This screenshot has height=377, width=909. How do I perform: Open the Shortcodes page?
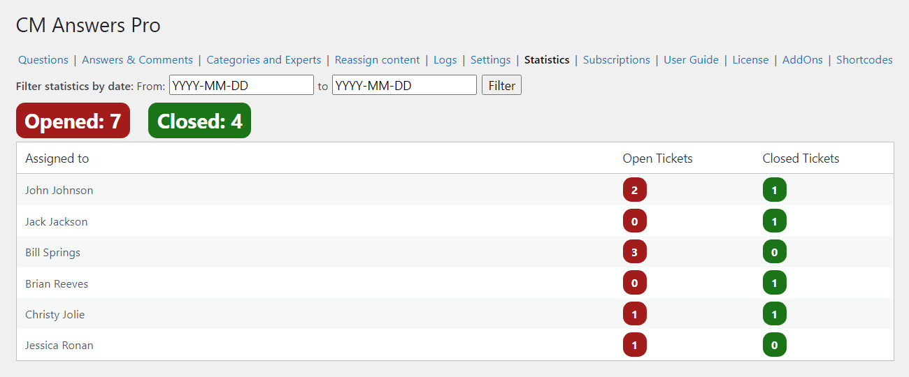coord(864,60)
